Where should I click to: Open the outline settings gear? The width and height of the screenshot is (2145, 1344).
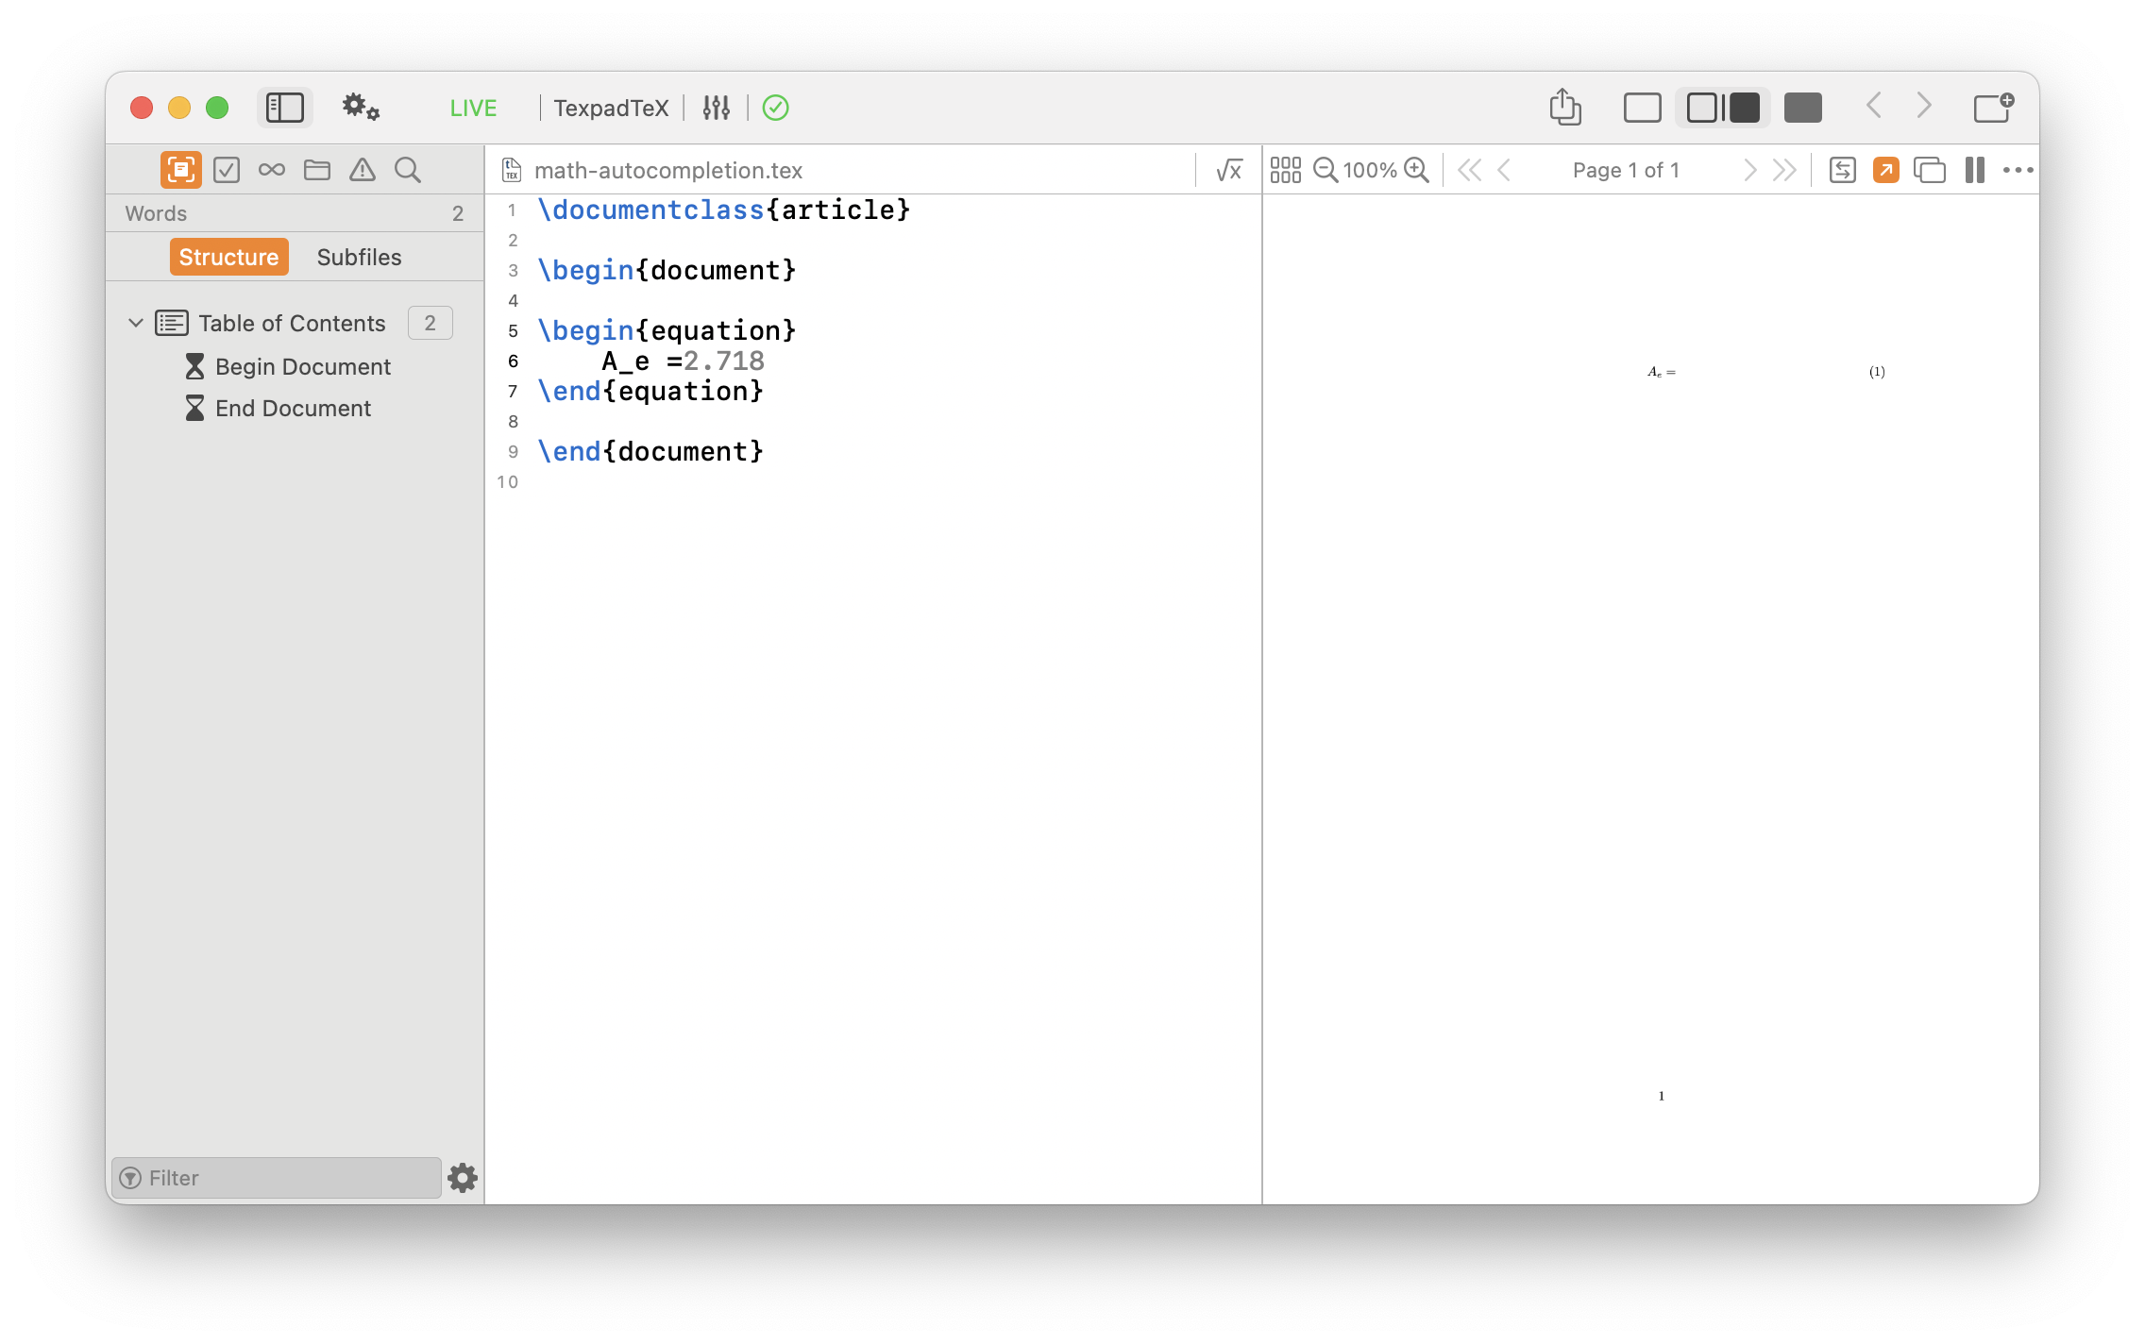[463, 1178]
